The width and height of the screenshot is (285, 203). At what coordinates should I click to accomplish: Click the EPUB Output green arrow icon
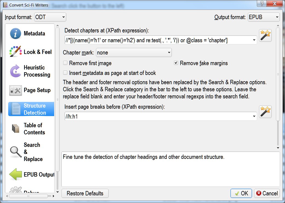[15, 174]
